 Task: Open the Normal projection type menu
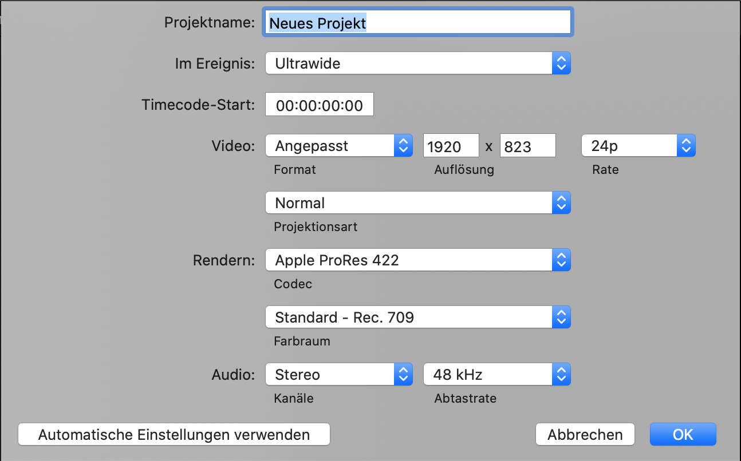(x=408, y=203)
